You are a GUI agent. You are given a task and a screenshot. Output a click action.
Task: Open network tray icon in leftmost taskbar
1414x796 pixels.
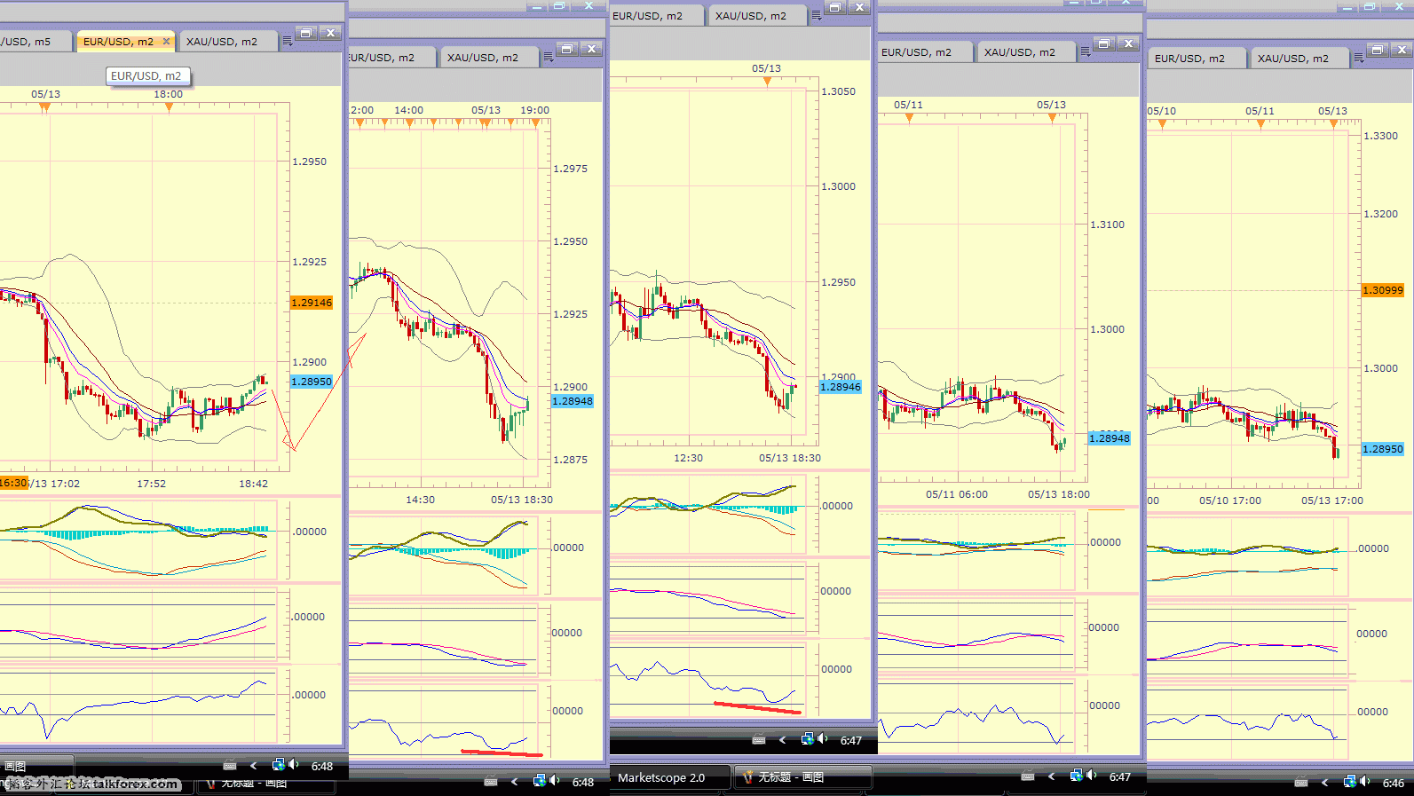(x=278, y=764)
